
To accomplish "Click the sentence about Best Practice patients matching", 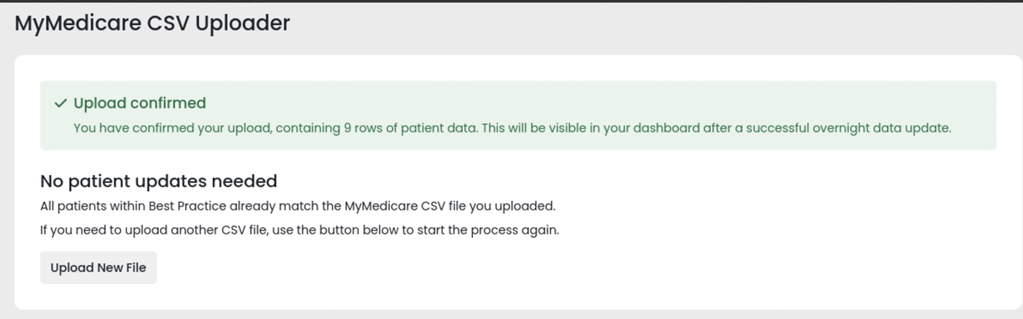I will pos(298,206).
